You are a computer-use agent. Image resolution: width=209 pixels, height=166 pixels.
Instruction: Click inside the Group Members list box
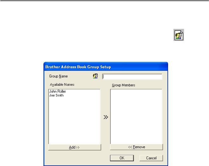[x=136, y=116]
